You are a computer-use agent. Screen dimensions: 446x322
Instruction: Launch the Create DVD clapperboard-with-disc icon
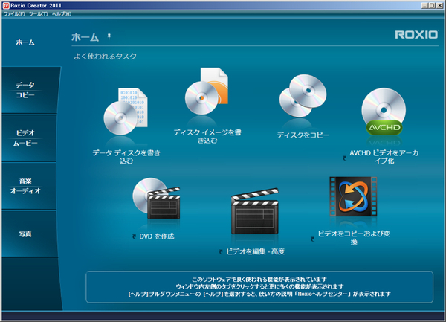(156, 199)
